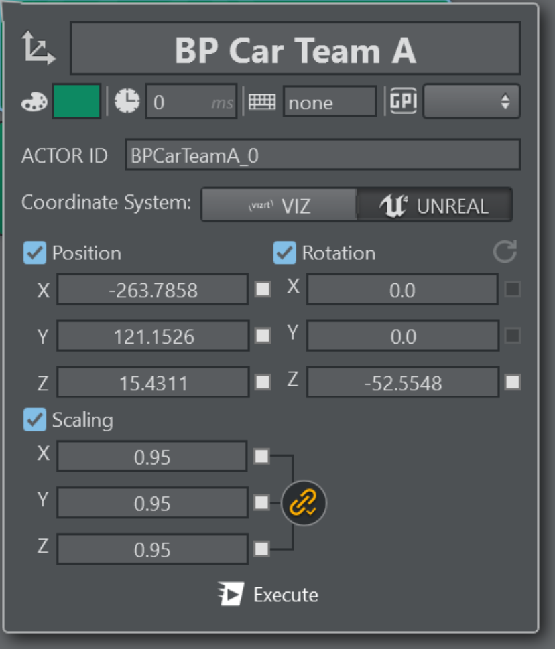
Task: Select the UNREAL coordinate system
Action: click(x=434, y=205)
